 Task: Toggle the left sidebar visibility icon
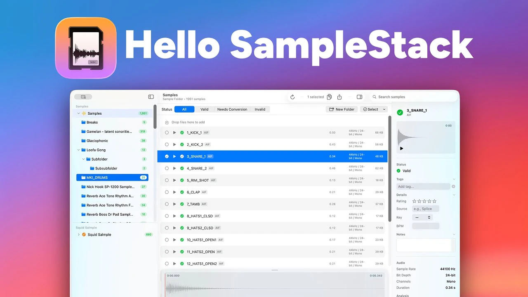point(151,97)
